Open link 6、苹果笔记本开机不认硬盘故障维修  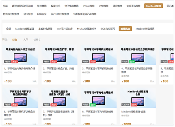(20, 113)
